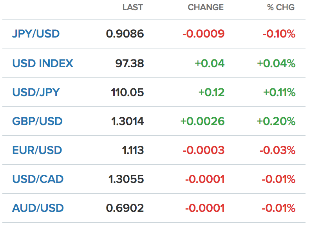This screenshot has height=233, width=311.
Task: Click the AUD/USD last price 0.6902
Action: 125,208
